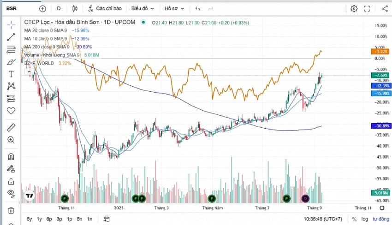
Task: Click the orange +3.22% price label
Action: click(x=380, y=52)
